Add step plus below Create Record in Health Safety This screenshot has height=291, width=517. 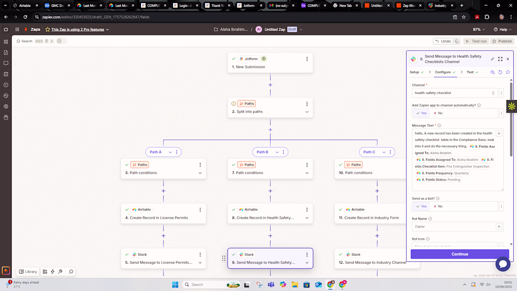point(270,236)
